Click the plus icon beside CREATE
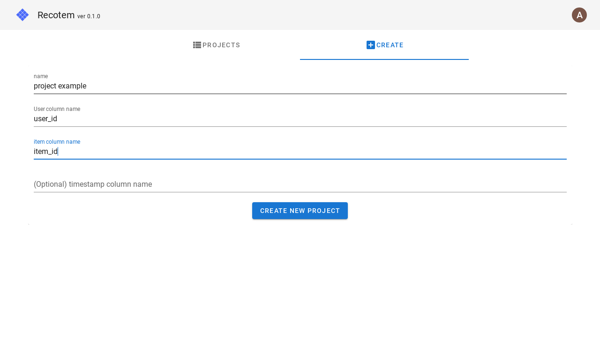Image resolution: width=600 pixels, height=337 pixels. point(370,45)
